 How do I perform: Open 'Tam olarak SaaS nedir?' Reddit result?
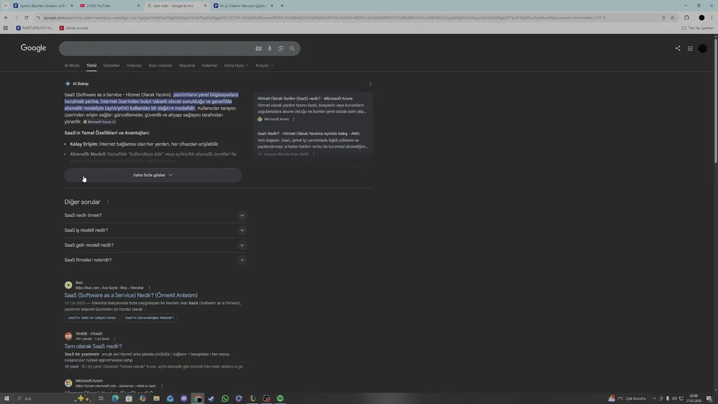point(93,346)
